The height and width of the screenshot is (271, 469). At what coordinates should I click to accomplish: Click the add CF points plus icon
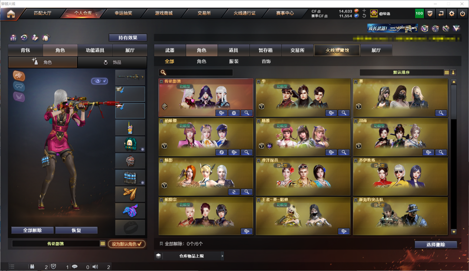364,10
